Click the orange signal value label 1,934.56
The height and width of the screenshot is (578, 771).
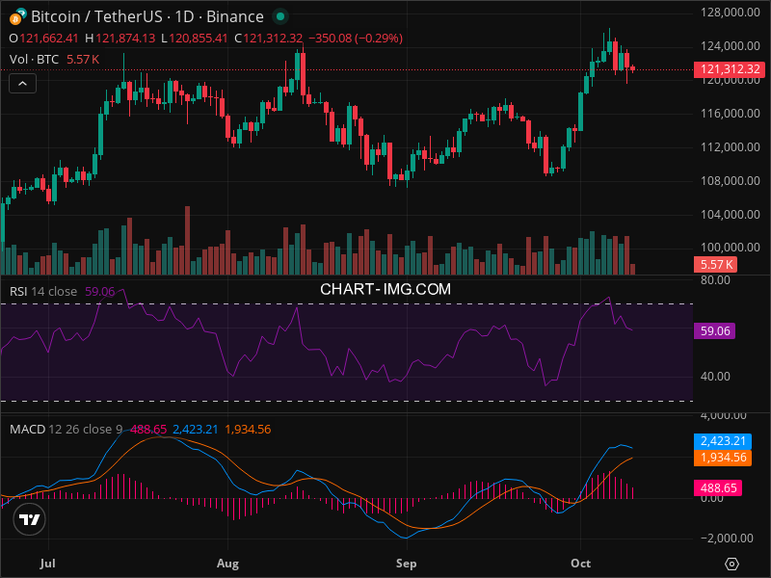[x=725, y=459]
